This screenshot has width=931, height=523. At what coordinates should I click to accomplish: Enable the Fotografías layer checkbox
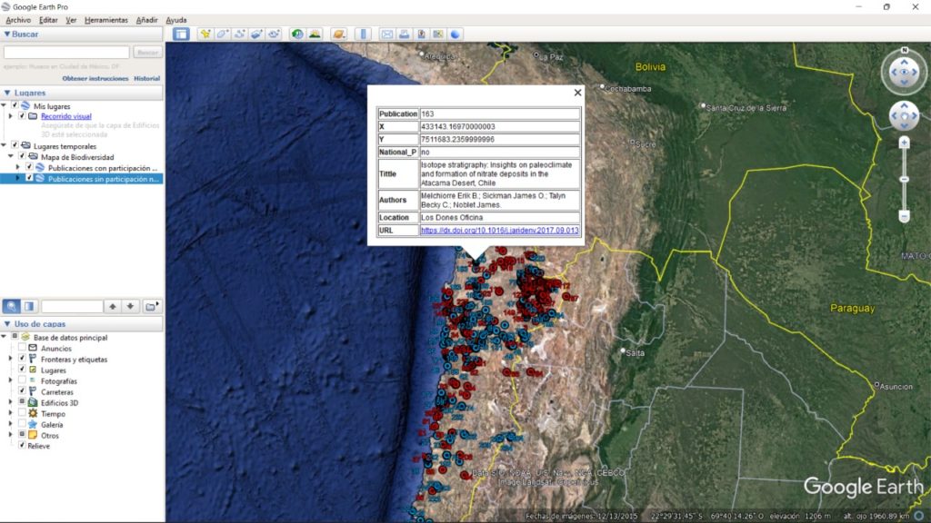click(x=22, y=380)
